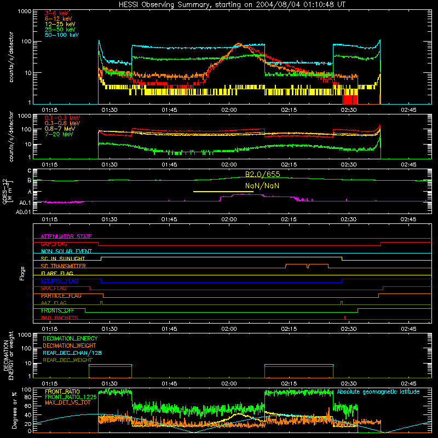Select the GAP_FLAG label
Image resolution: width=438 pixels, height=438 pixels.
(x=54, y=244)
